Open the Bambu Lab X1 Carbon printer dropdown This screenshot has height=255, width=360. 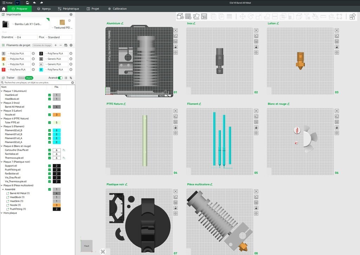point(27,24)
